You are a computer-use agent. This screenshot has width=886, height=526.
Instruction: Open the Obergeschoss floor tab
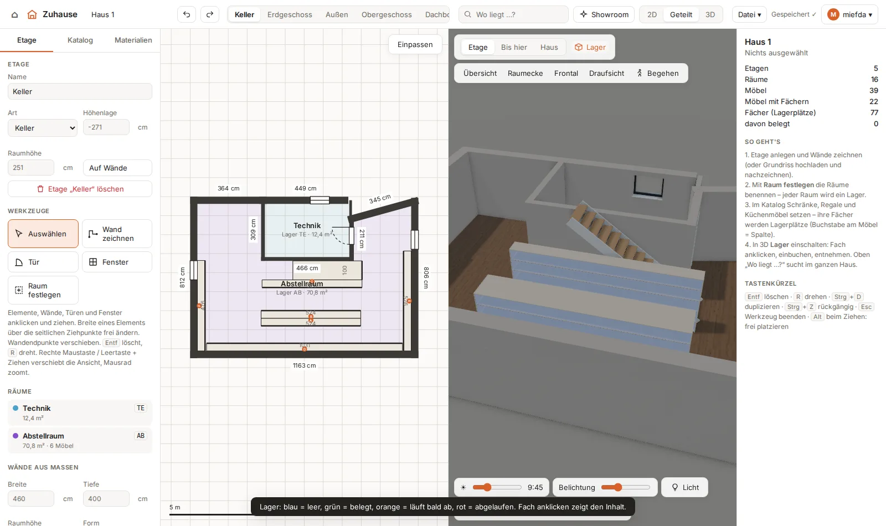tap(387, 14)
